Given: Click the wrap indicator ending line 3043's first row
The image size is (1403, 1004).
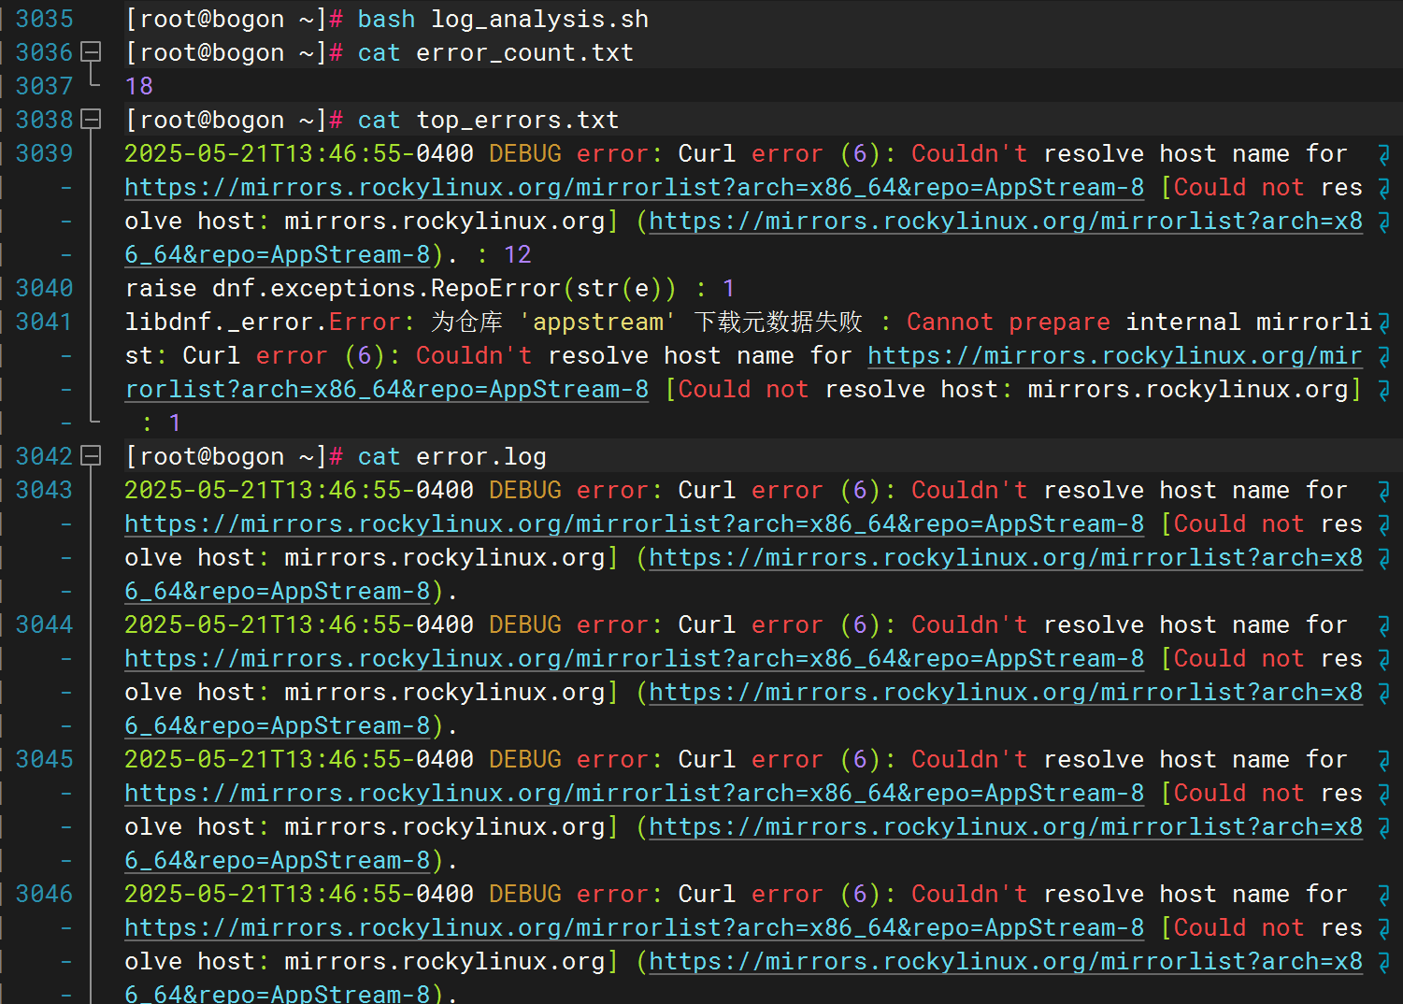Looking at the screenshot, I should coord(1383,491).
